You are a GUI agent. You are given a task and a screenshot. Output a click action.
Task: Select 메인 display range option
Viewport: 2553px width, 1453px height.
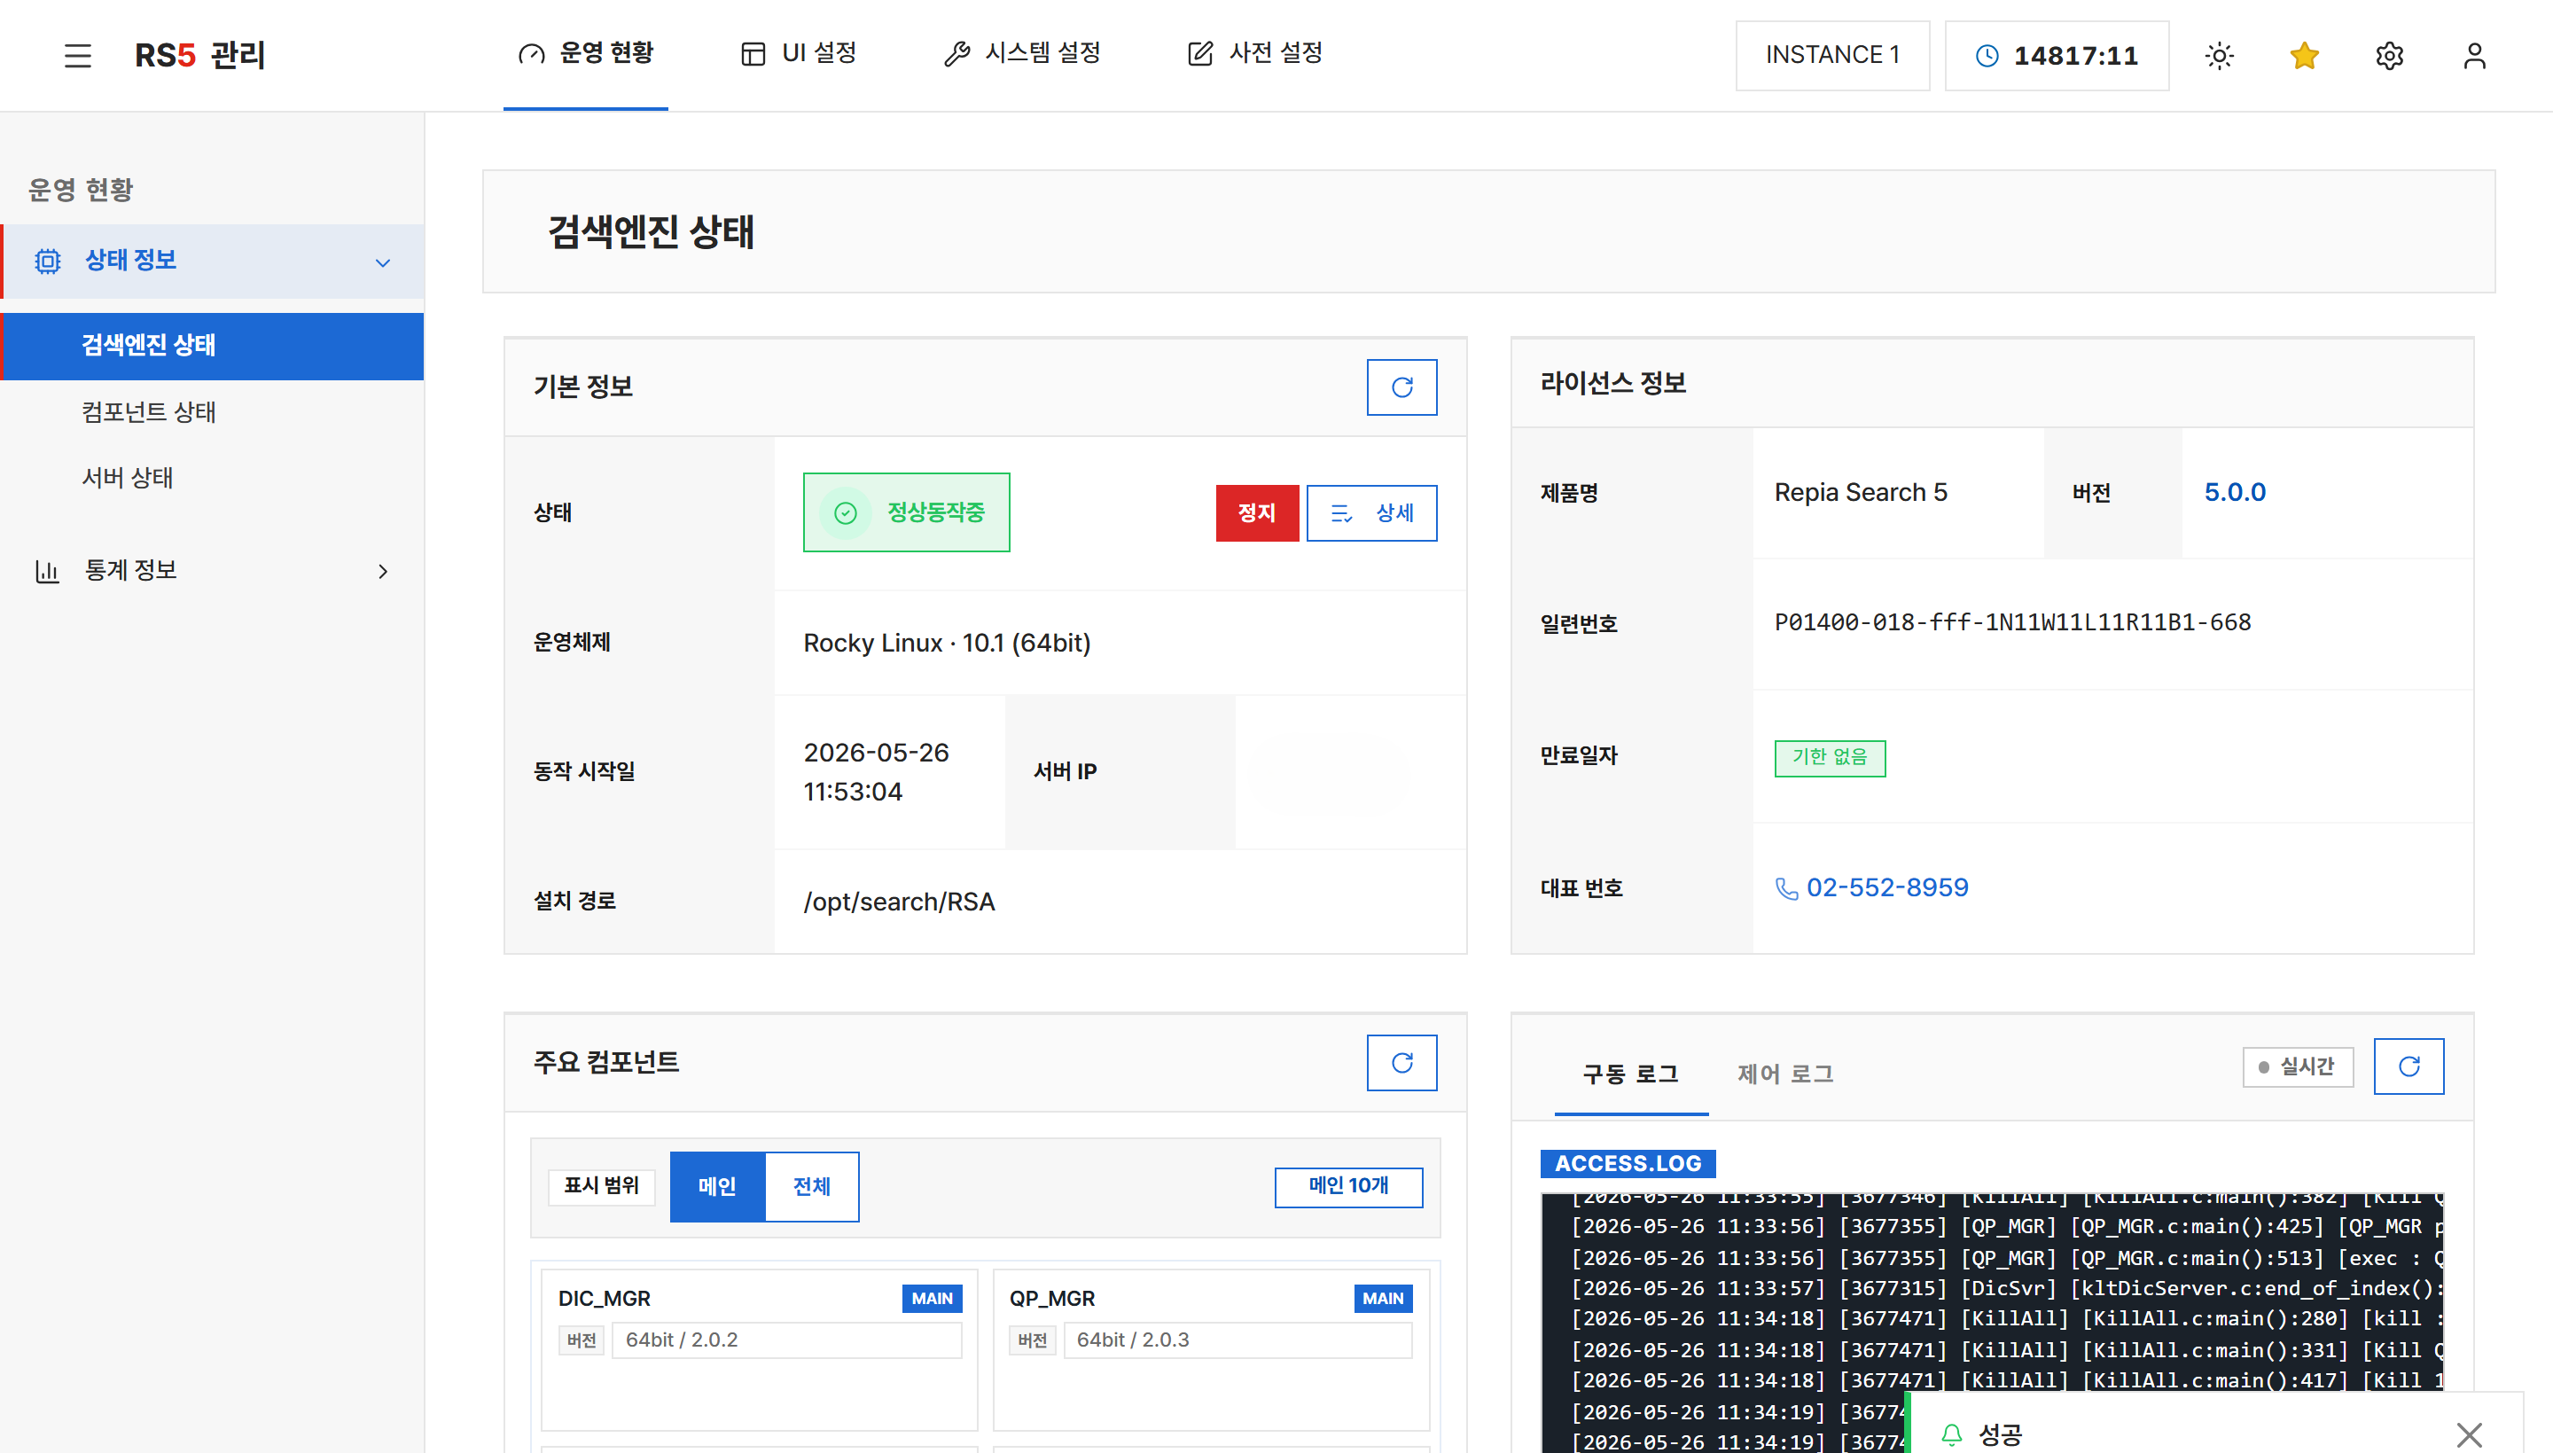[716, 1186]
